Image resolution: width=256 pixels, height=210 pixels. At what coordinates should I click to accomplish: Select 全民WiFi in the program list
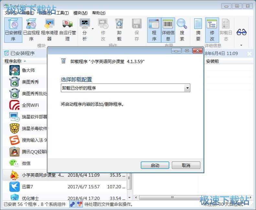click(30, 105)
